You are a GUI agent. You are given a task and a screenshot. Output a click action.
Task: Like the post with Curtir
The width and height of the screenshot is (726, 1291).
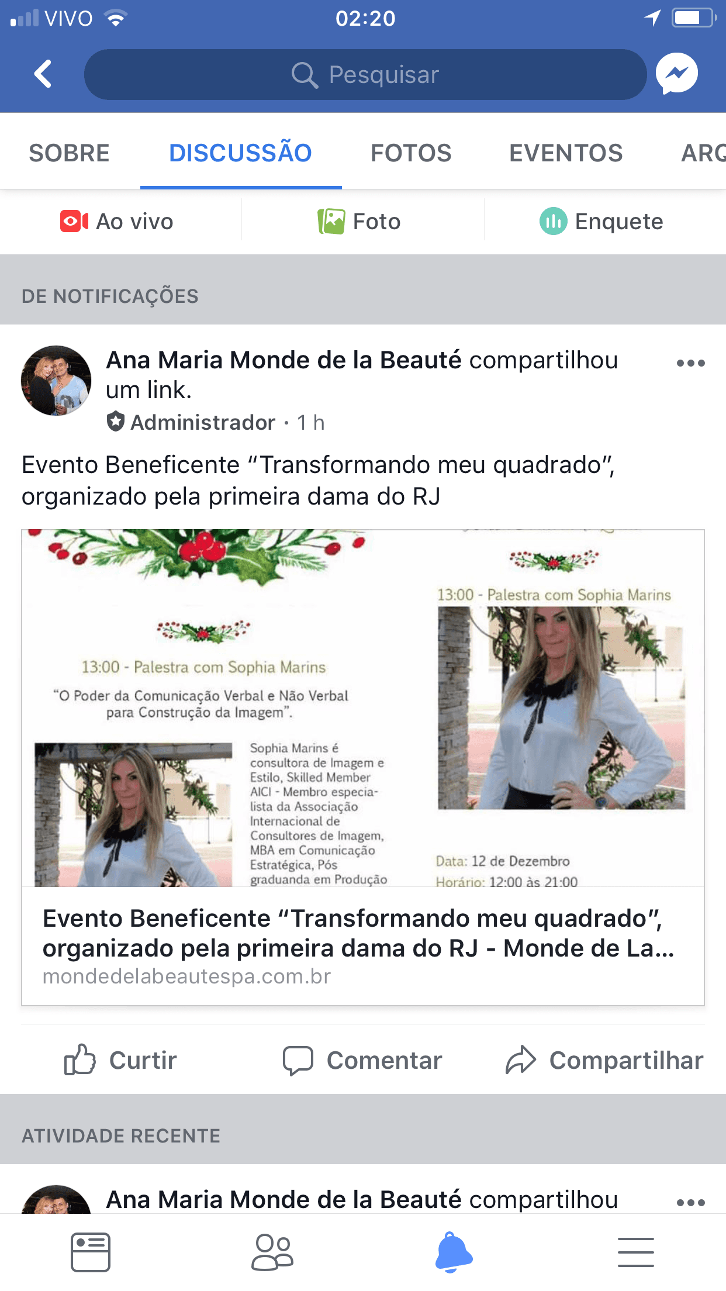120,1060
